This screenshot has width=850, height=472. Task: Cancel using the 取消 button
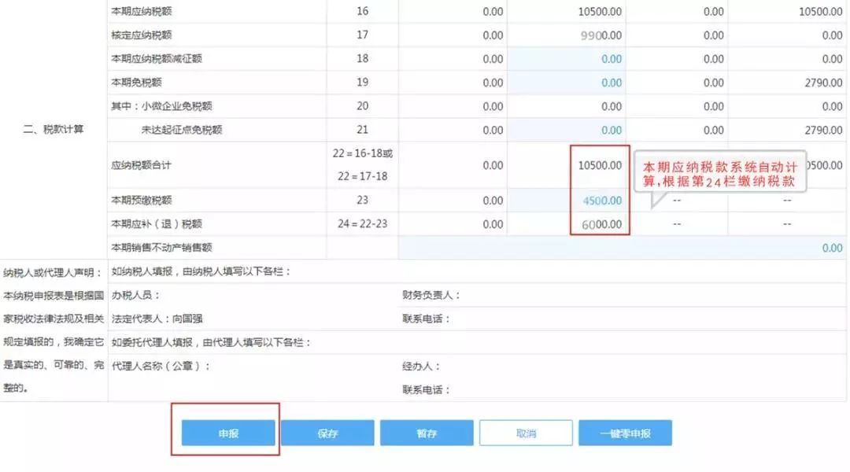pyautogui.click(x=526, y=433)
